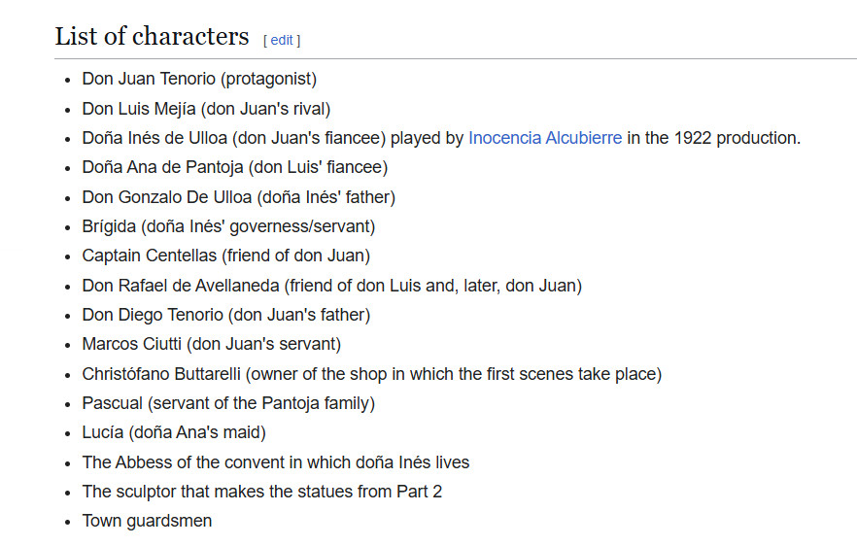Select the Marcos Ciutti servant entry
The image size is (857, 546).
click(211, 344)
